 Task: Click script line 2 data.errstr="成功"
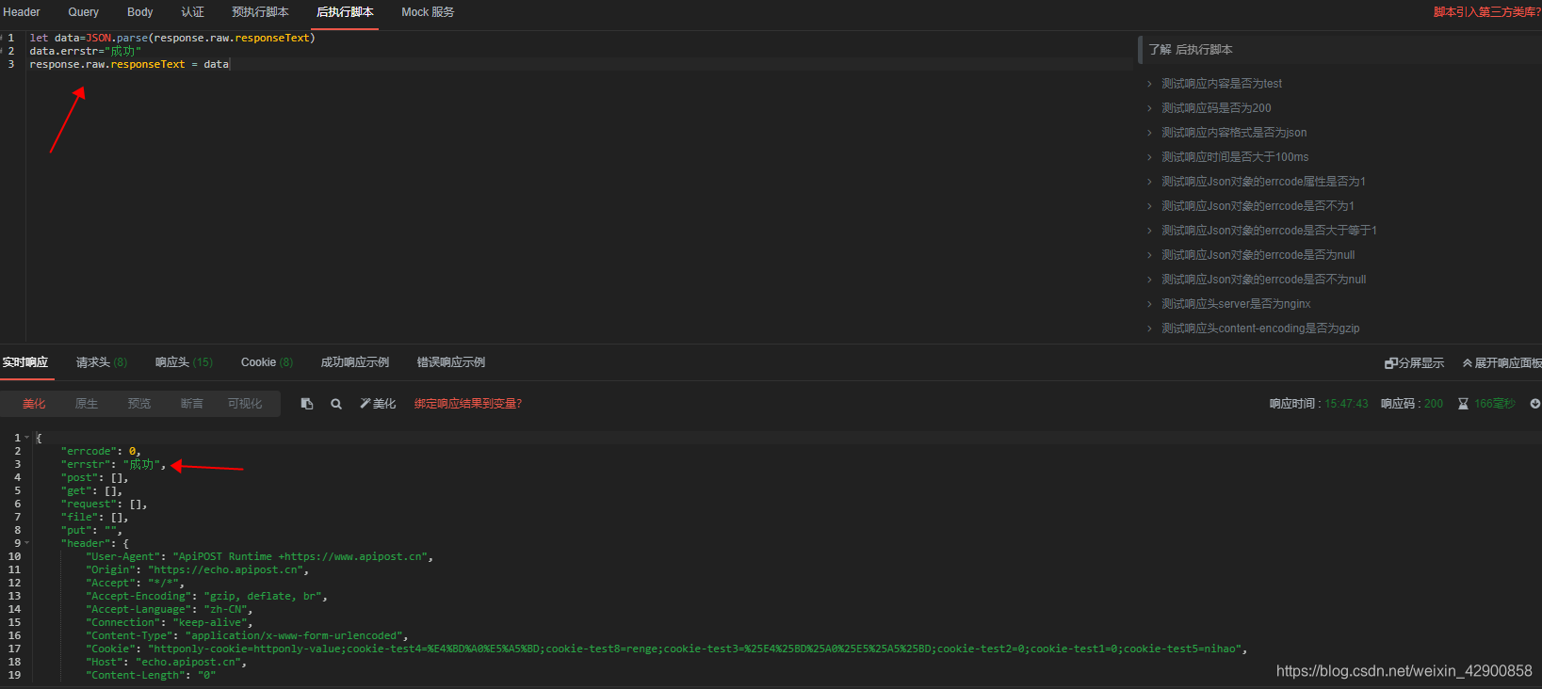tap(85, 51)
